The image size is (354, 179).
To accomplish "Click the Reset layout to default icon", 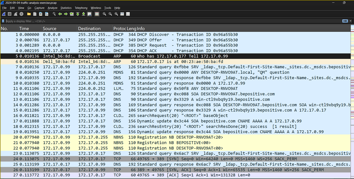I will point(128,14).
